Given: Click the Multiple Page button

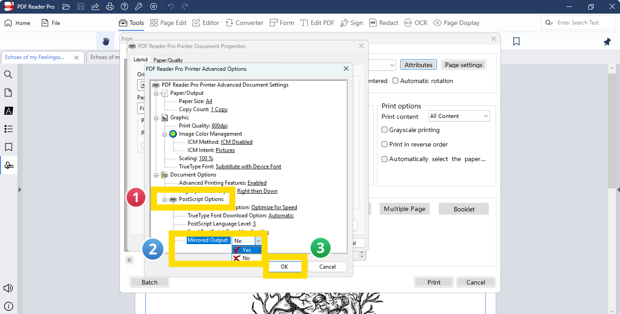Looking at the screenshot, I should 404,209.
